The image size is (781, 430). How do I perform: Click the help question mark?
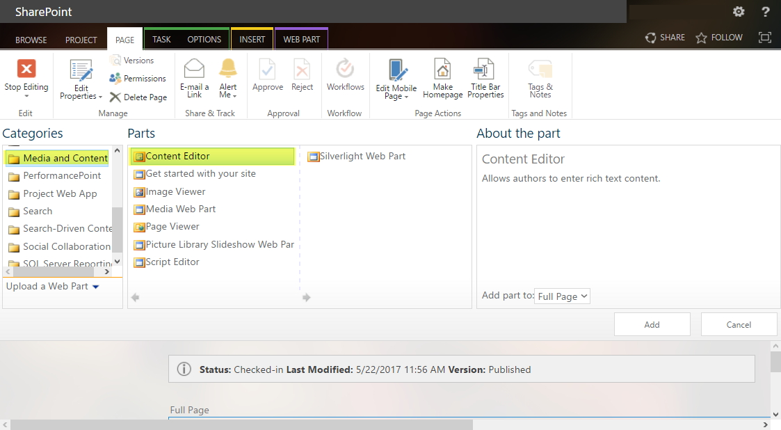766,11
